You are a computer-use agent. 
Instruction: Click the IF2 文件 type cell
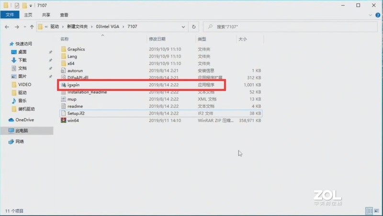click(205, 113)
